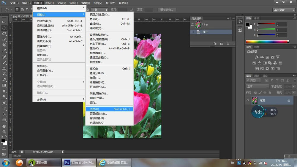Viewport: 297px width, 167px height.
Task: Hide the 背景 layer using the eye icon
Action: (x=248, y=100)
